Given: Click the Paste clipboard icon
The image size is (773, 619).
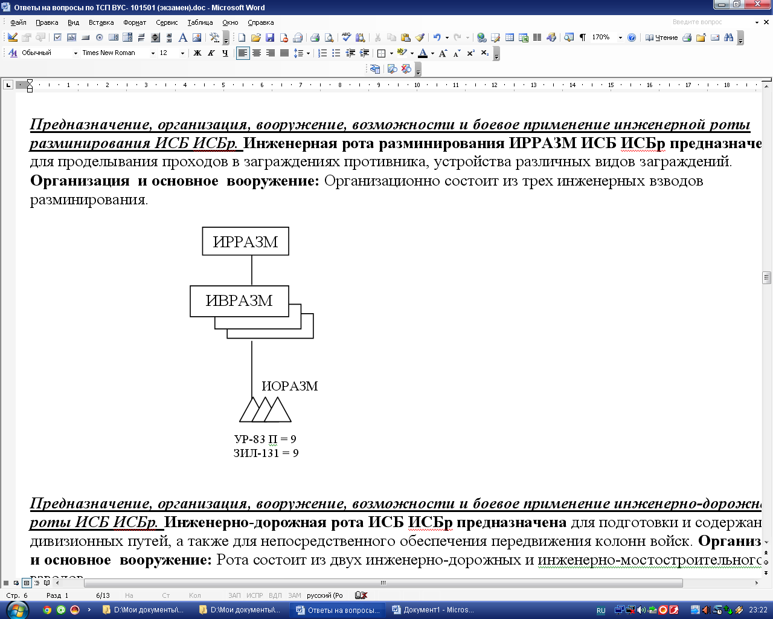Looking at the screenshot, I should tap(406, 37).
